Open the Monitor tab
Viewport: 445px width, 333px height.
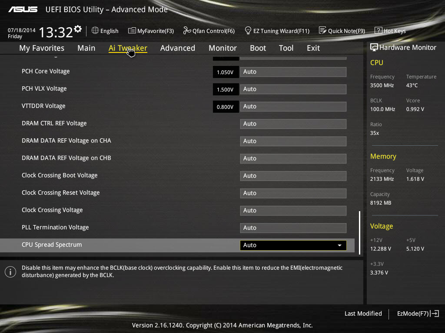[223, 48]
